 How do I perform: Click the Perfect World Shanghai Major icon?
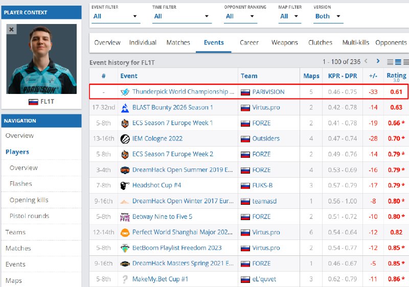(x=125, y=232)
